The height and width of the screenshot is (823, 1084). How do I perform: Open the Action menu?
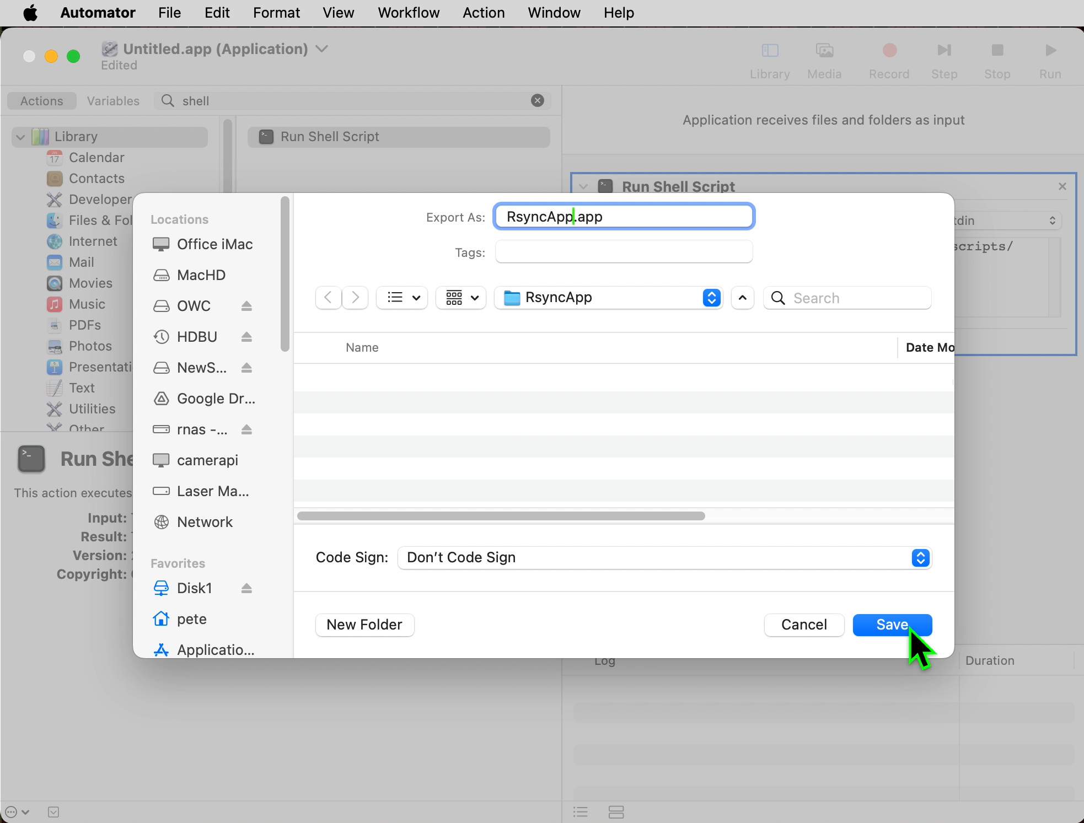tap(484, 13)
